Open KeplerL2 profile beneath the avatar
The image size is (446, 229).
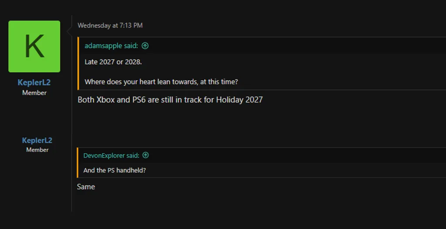[x=34, y=83]
